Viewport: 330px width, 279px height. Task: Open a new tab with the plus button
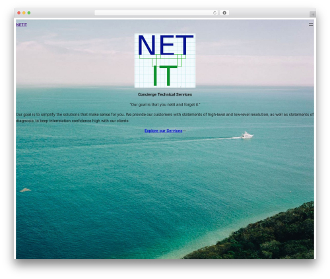pyautogui.click(x=313, y=15)
